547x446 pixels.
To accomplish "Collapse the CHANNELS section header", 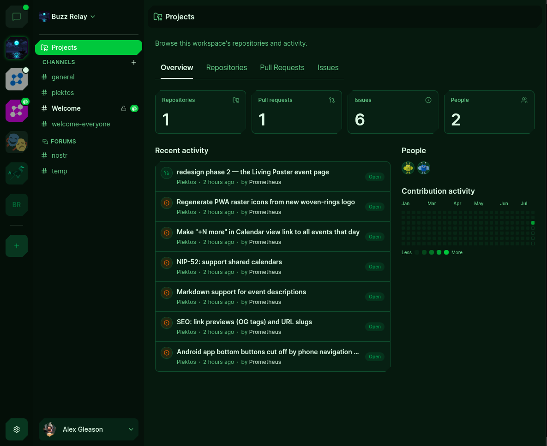I will pyautogui.click(x=59, y=62).
